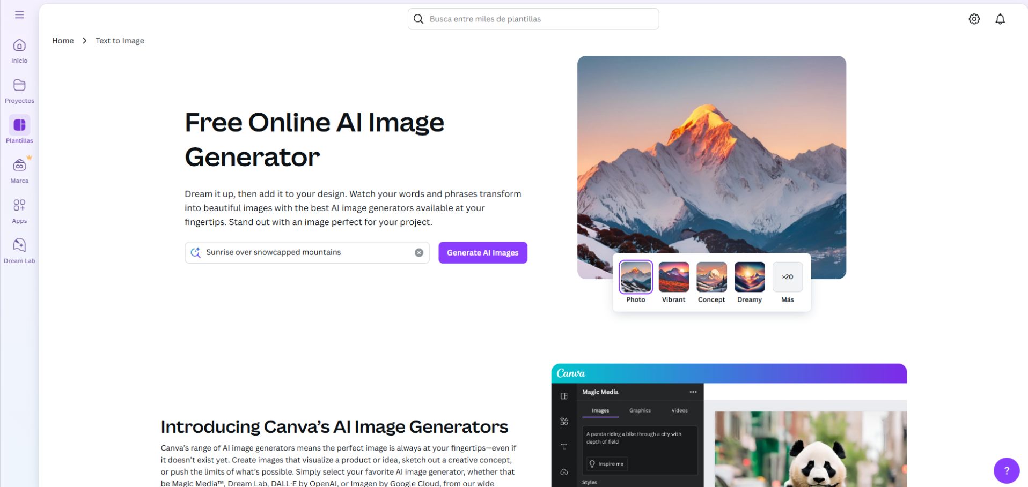Clear the prompt text with X icon
Viewport: 1028px width, 487px height.
[419, 252]
